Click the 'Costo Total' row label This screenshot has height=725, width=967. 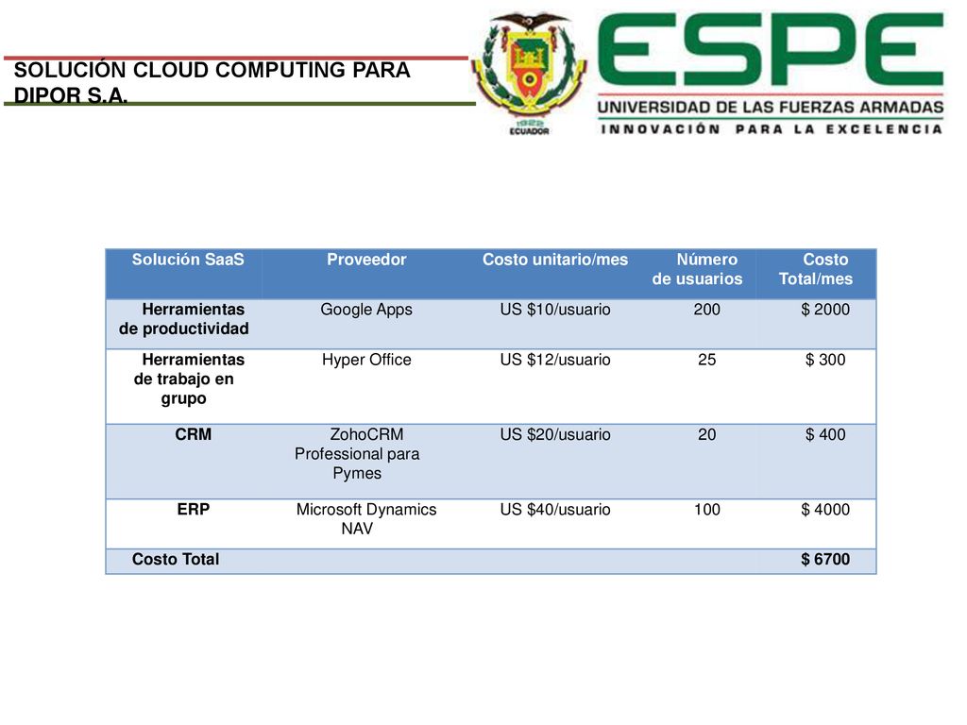(176, 559)
